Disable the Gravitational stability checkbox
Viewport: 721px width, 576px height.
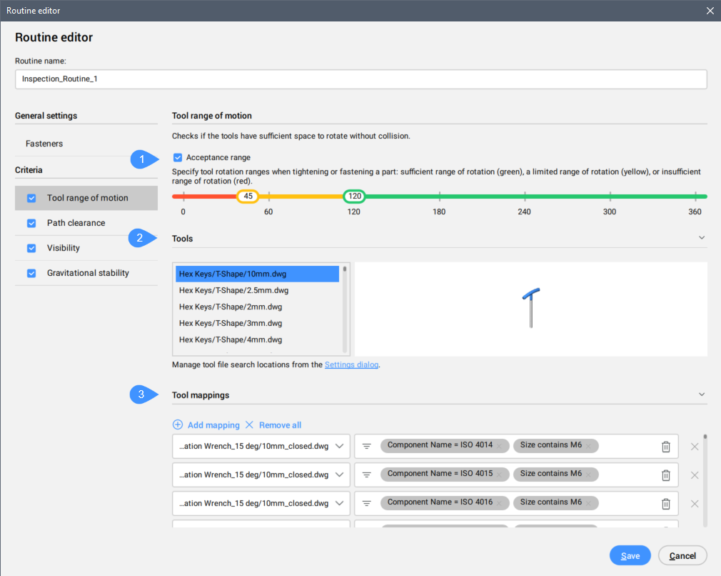coord(31,273)
